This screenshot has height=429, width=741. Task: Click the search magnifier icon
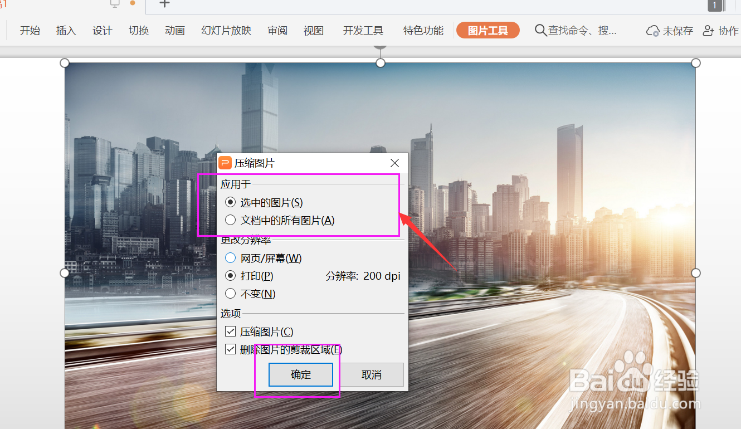pos(540,30)
